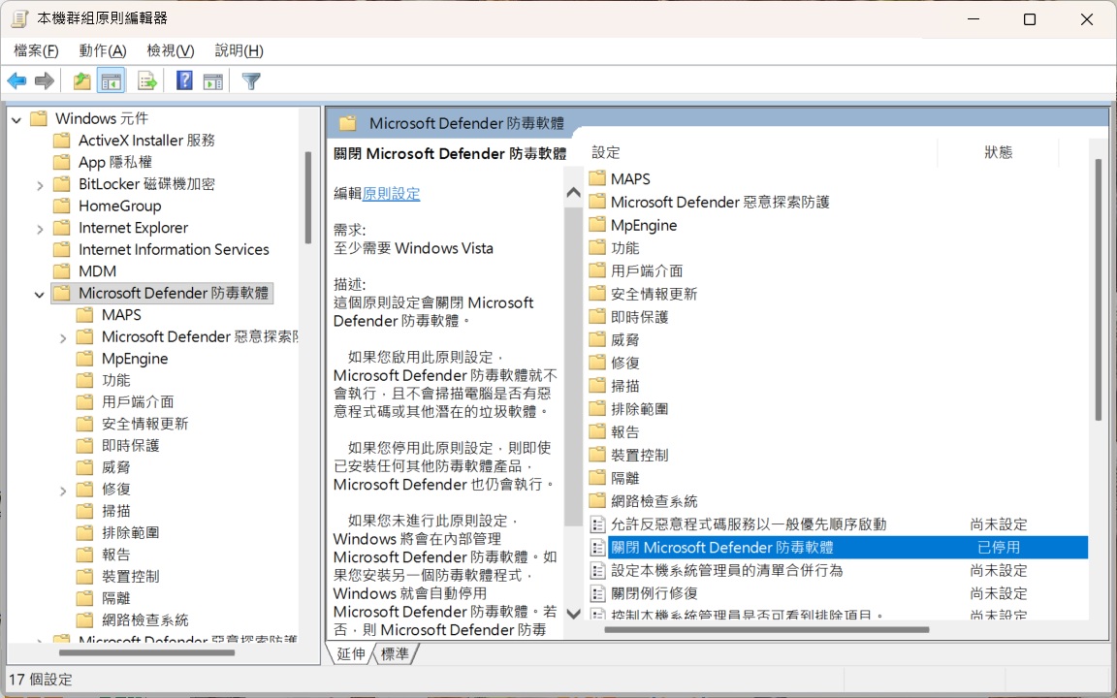Click policy icon of 設定本機系統管理員的清單合併行為
The image size is (1117, 698).
598,570
